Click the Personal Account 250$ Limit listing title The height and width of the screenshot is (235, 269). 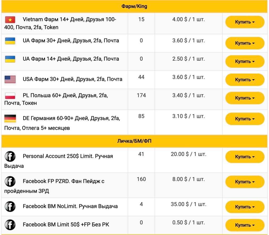click(x=68, y=156)
